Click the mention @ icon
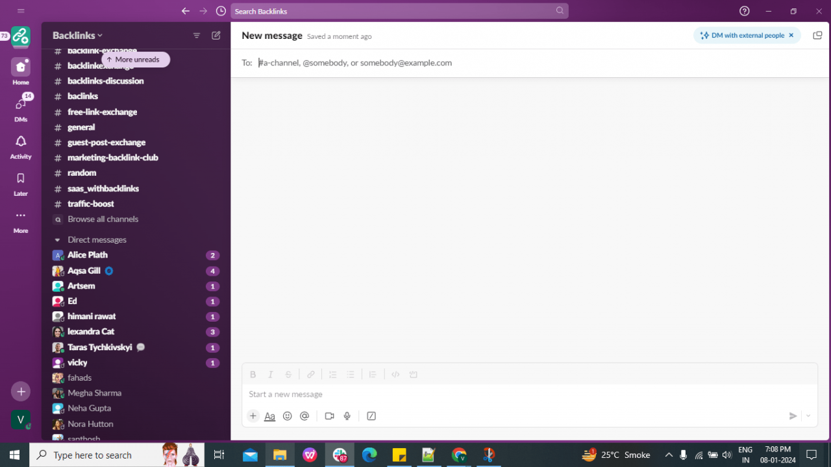Viewport: 831px width, 467px height. tap(304, 416)
